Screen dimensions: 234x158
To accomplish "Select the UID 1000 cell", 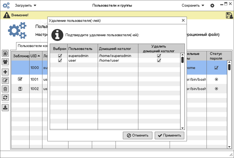I will tap(36, 68).
